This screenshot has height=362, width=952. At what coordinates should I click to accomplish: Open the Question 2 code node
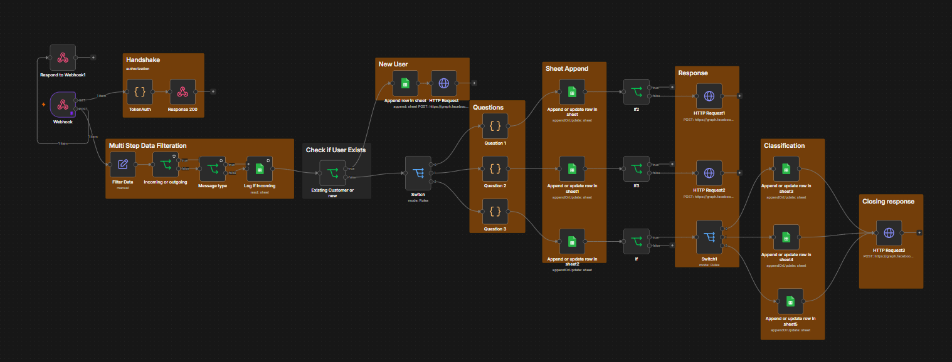(495, 169)
